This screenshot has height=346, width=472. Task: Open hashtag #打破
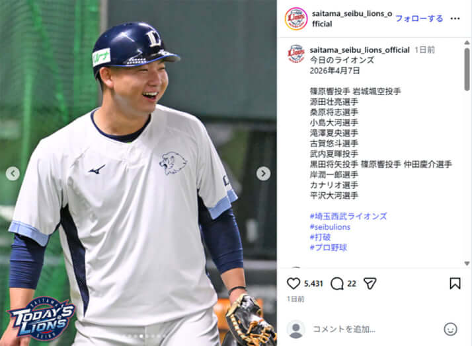tap(320, 237)
